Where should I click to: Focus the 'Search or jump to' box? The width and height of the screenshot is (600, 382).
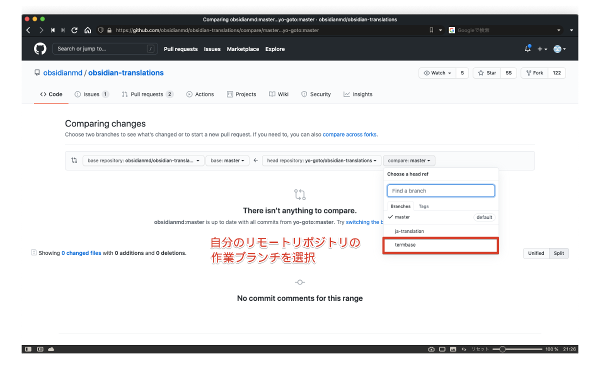coord(105,48)
